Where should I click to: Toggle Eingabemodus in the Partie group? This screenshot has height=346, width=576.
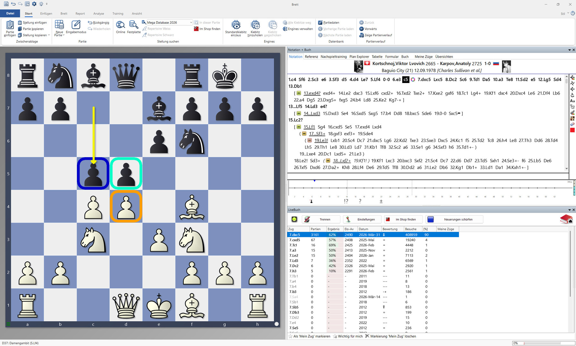tap(76, 27)
